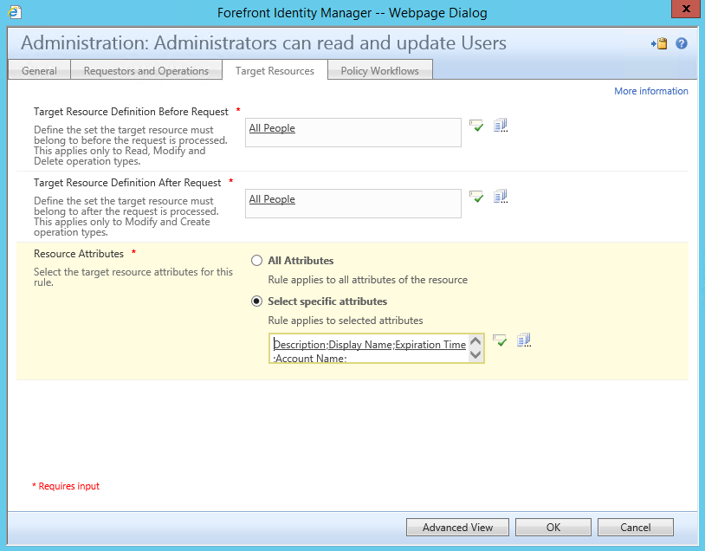Switch to the General tab
705x551 pixels.
pyautogui.click(x=39, y=71)
